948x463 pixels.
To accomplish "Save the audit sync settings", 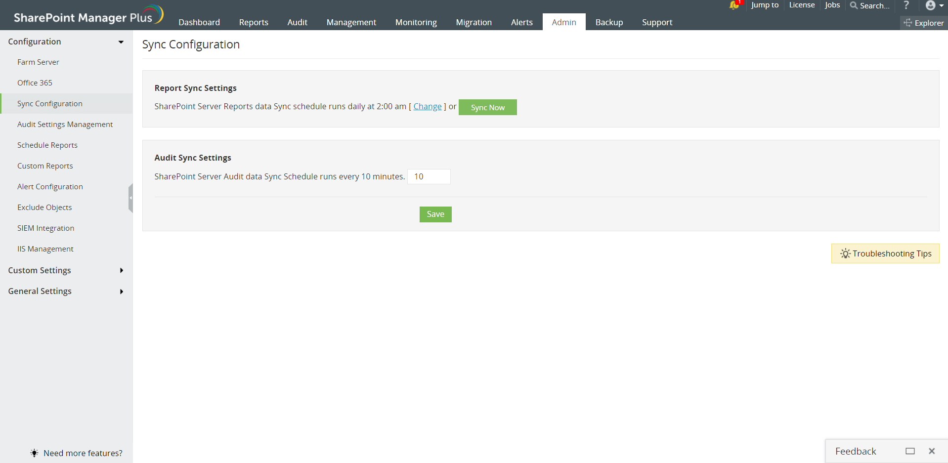I will pos(435,214).
